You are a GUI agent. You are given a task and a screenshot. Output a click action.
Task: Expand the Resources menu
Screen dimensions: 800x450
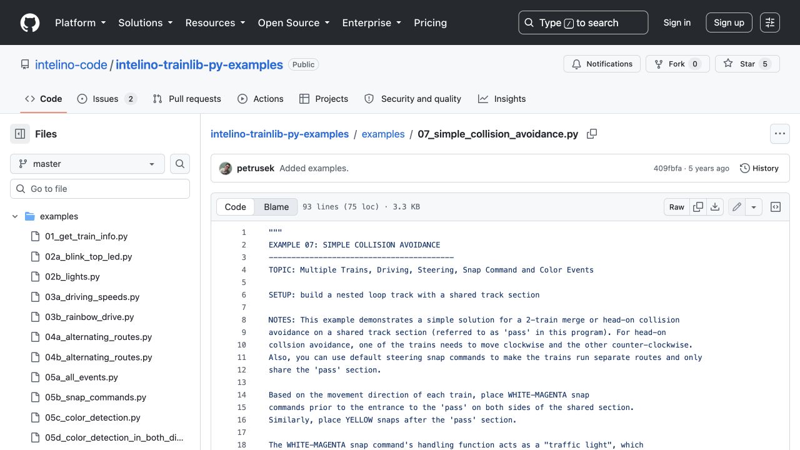215,22
